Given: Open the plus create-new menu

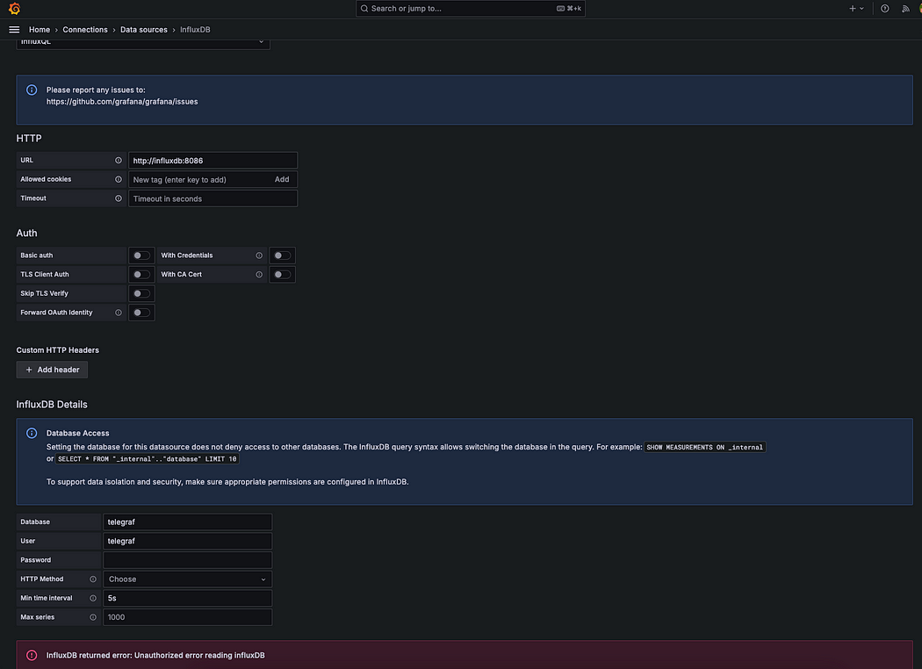Looking at the screenshot, I should [856, 8].
